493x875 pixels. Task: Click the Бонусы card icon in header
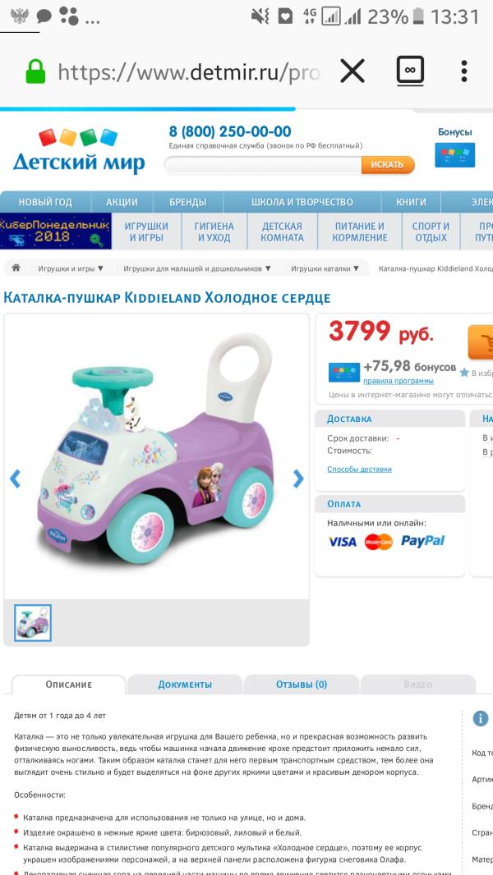pyautogui.click(x=455, y=154)
